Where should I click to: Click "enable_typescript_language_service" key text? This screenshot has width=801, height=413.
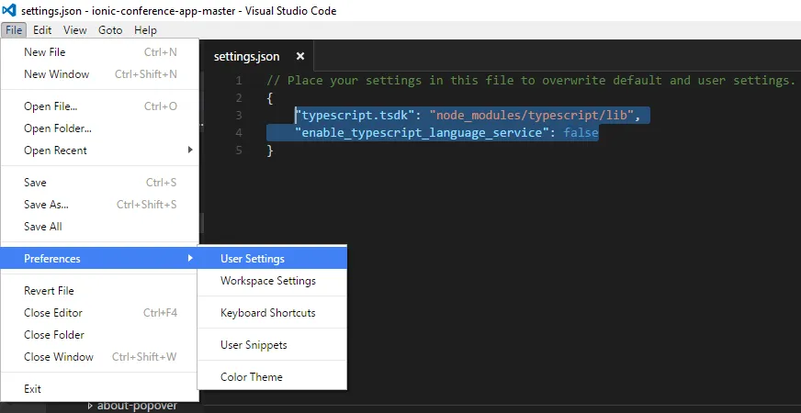pyautogui.click(x=422, y=133)
